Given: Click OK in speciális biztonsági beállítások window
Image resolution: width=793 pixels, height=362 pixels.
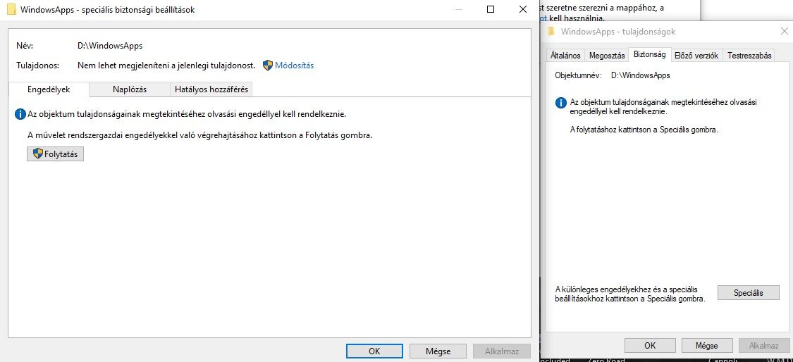Looking at the screenshot, I should [x=374, y=351].
